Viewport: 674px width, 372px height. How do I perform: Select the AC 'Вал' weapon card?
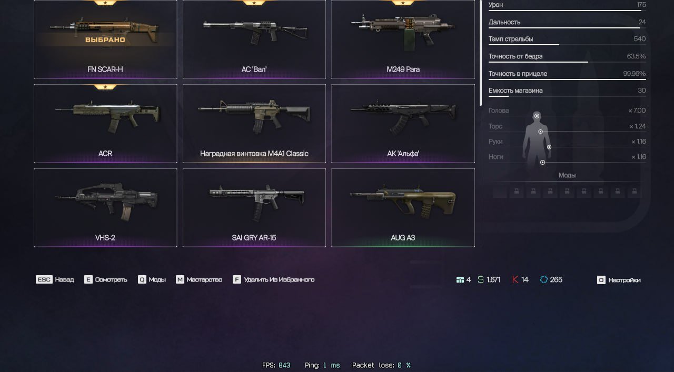[254, 39]
